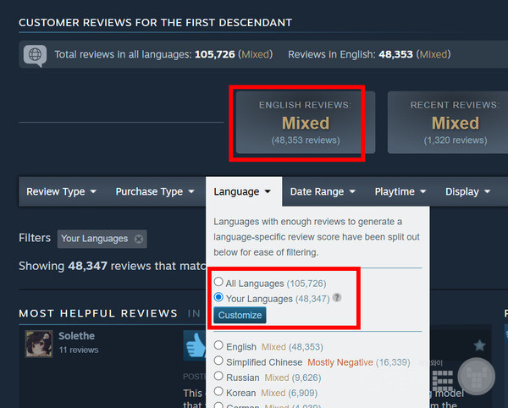508x408 pixels.
Task: Collapse the Language dropdown menu
Action: (242, 192)
